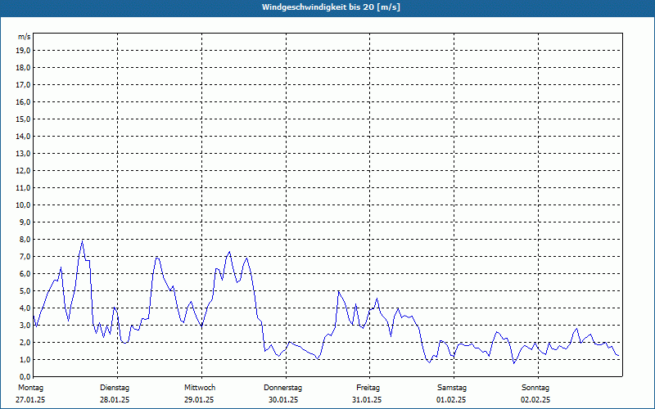The height and width of the screenshot is (409, 655).
Task: Click the date 02.02.25
Action: coord(535,400)
